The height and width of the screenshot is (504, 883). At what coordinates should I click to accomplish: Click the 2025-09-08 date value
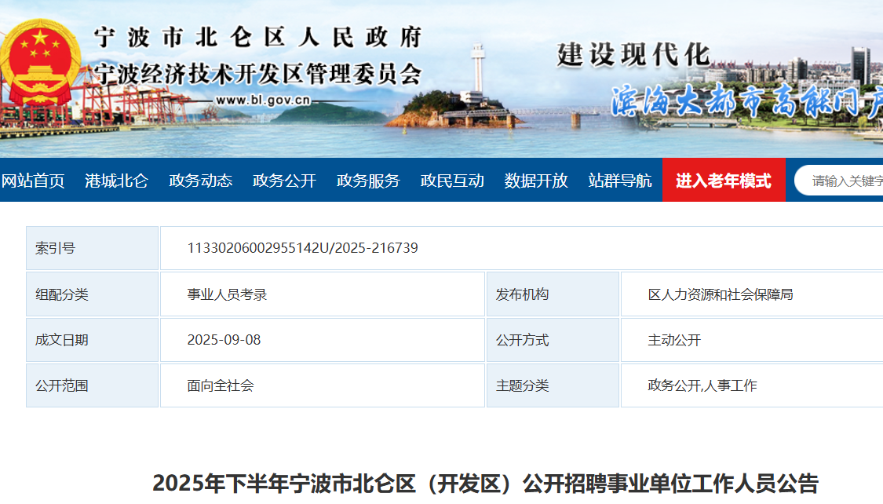click(x=224, y=340)
